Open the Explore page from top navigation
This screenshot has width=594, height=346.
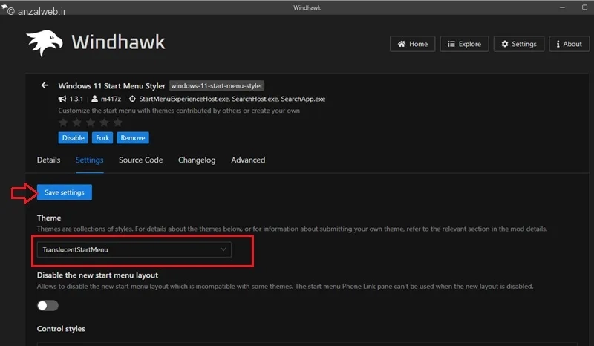click(464, 44)
